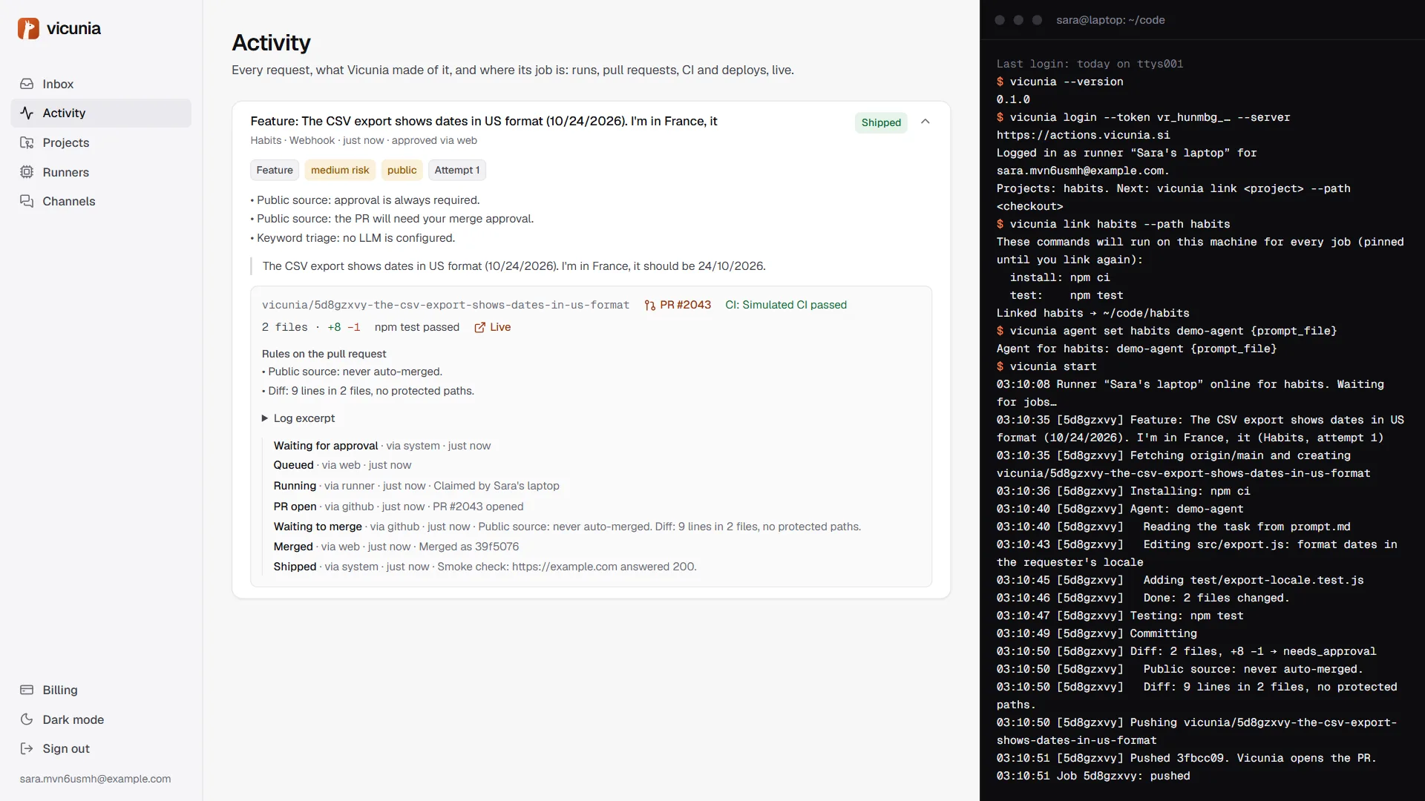Toggle Dark mode
The height and width of the screenshot is (801, 1425).
101,719
